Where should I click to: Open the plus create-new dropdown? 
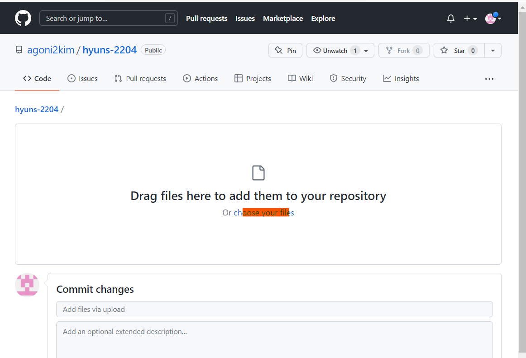(x=470, y=19)
